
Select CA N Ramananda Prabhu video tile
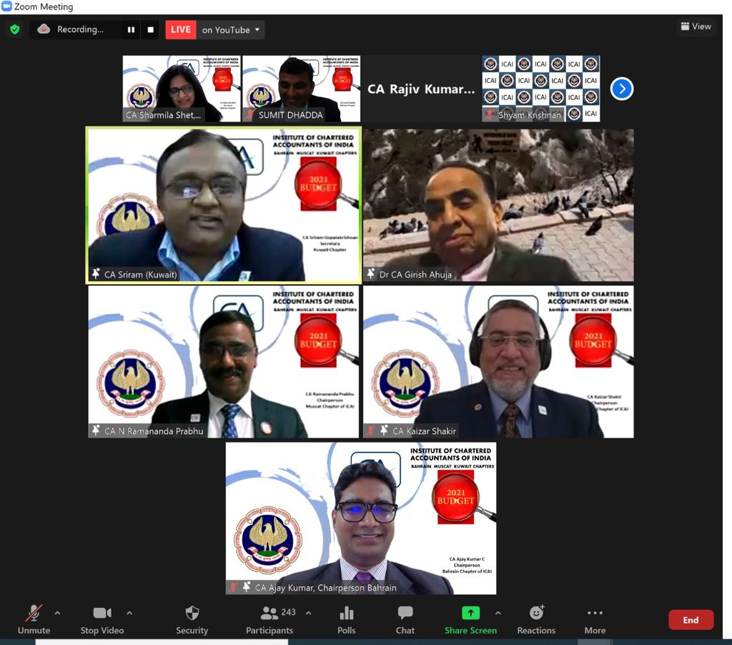pos(224,362)
